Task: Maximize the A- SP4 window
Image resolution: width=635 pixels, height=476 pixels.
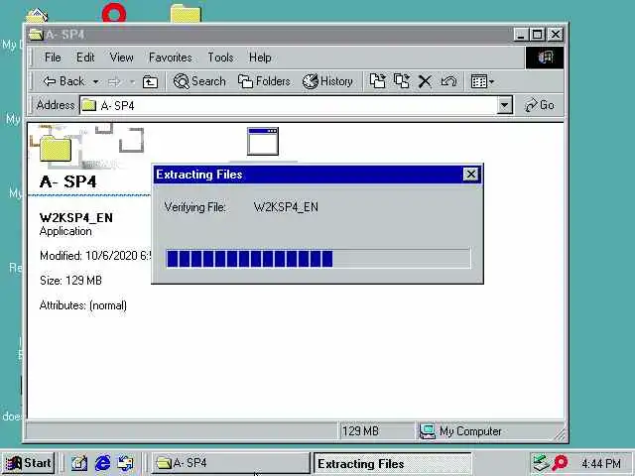Action: [538, 35]
